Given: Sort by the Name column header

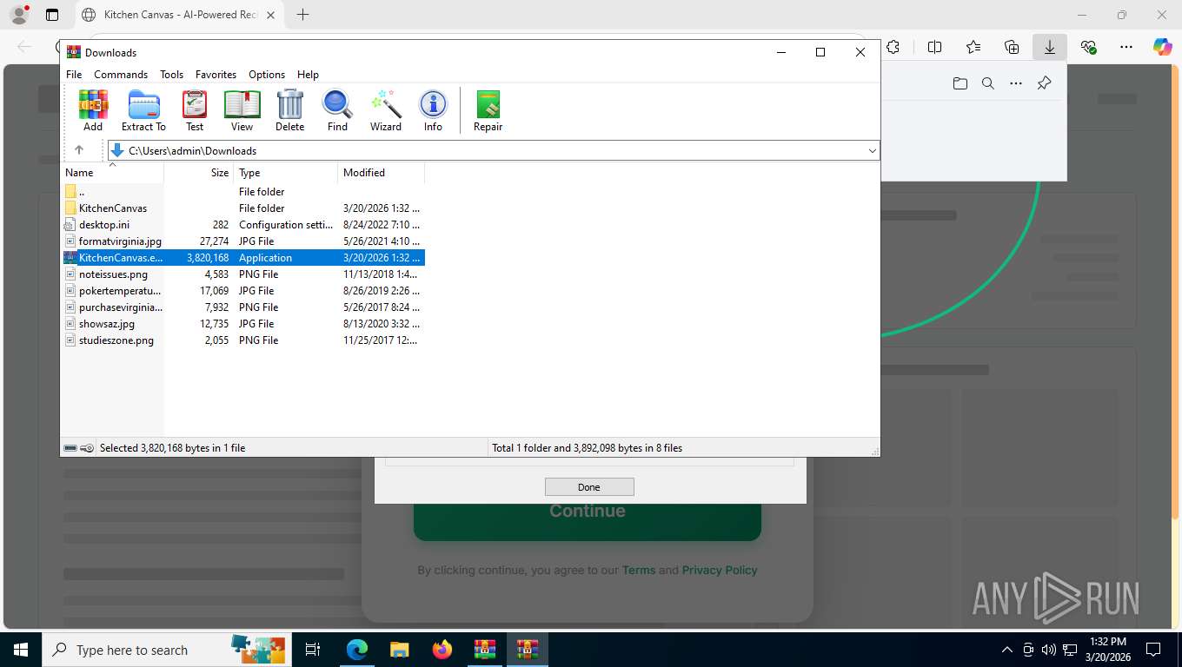Looking at the screenshot, I should pos(112,173).
